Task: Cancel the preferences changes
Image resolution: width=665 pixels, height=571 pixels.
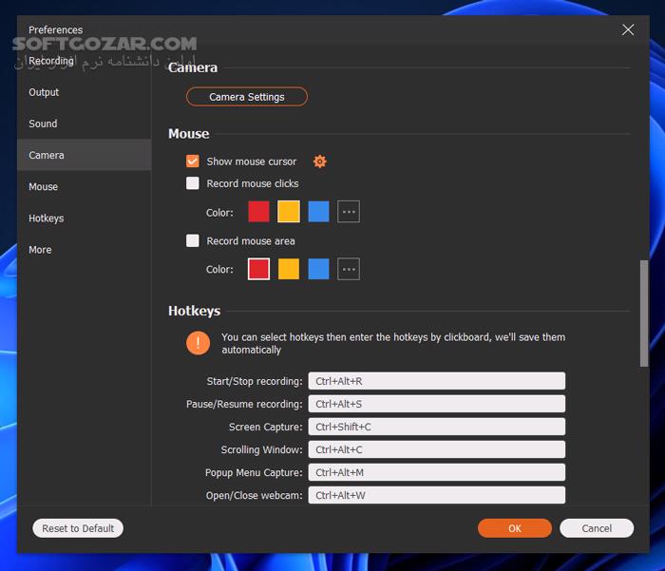Action: click(597, 528)
